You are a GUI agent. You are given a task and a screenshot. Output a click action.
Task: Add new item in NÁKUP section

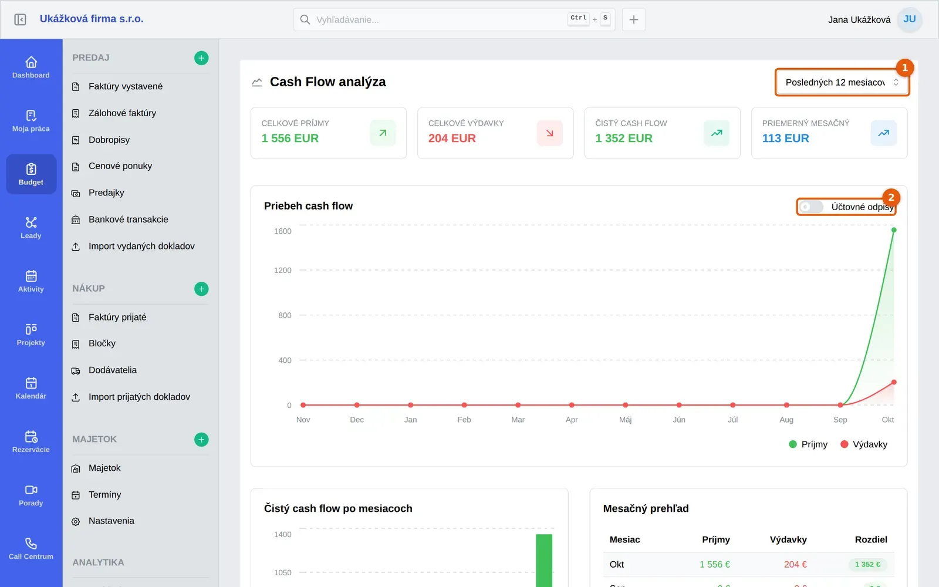201,289
